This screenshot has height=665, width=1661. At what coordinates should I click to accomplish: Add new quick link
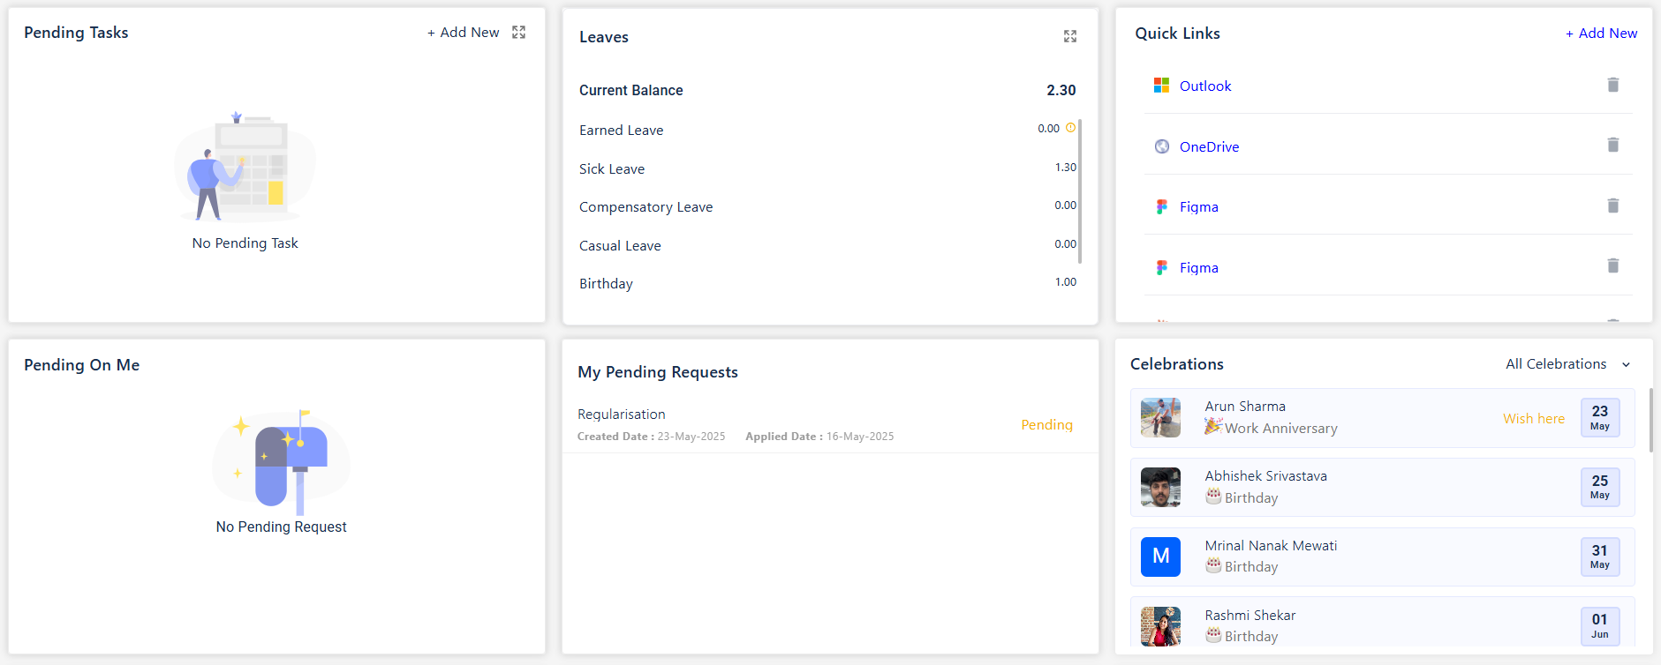click(1601, 34)
